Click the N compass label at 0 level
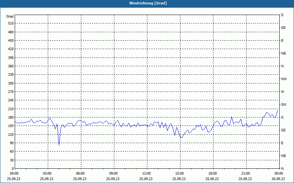 [282, 169]
